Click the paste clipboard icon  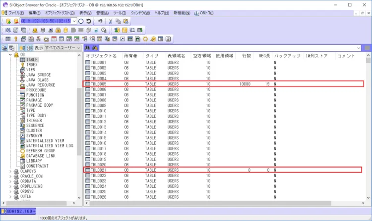(126, 21)
